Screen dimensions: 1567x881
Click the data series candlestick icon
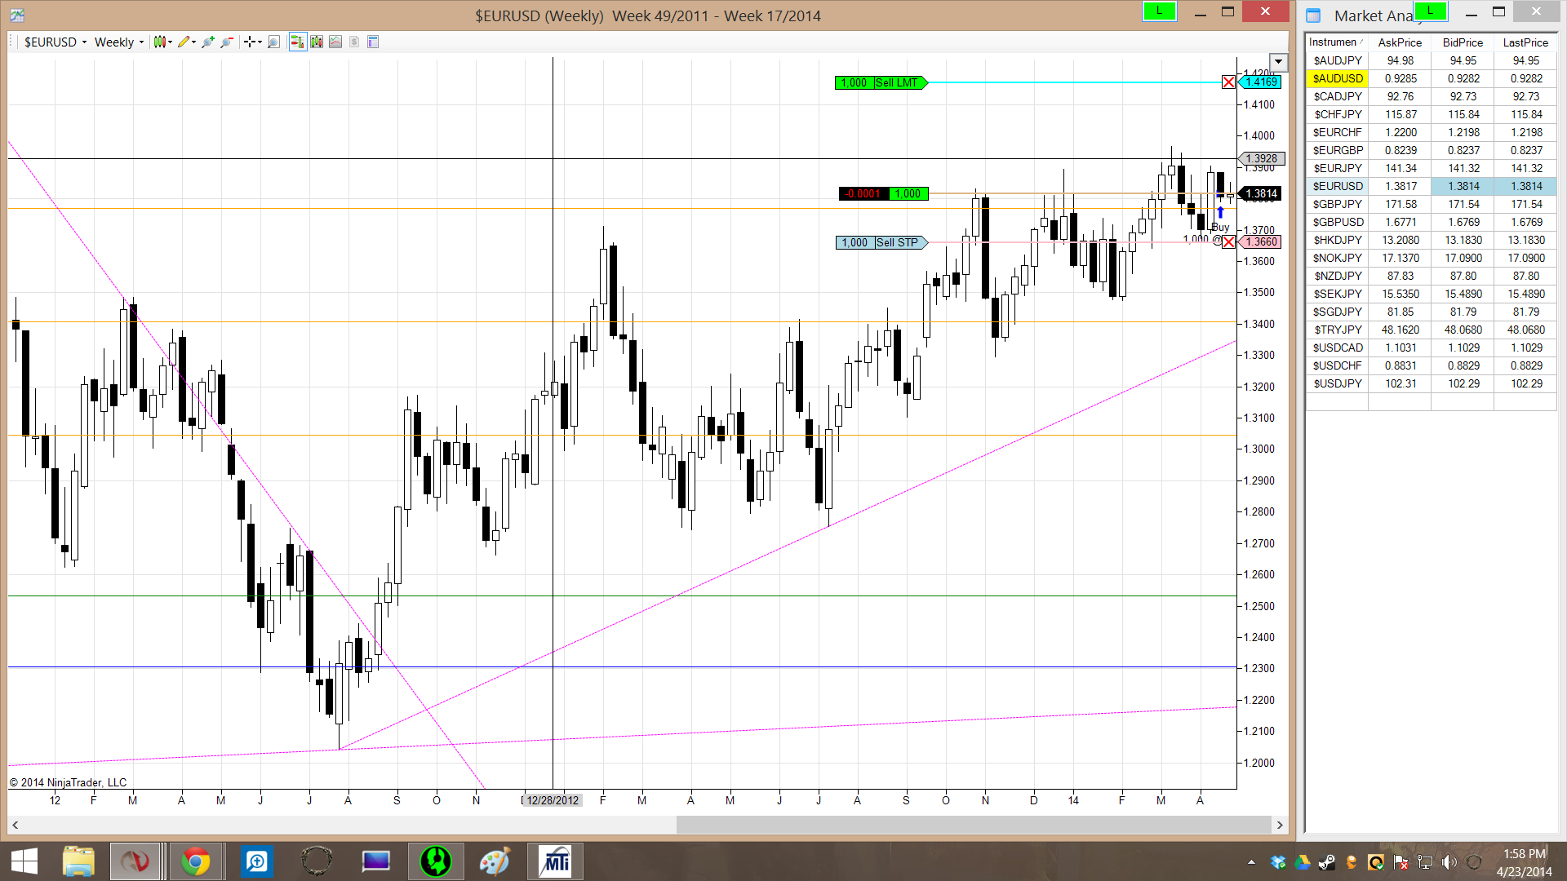(316, 42)
